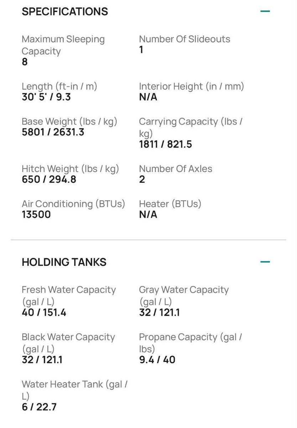Click Carrying Capacity value 1811 / 821.5
Image resolution: width=297 pixels, height=428 pixels.
pyautogui.click(x=165, y=144)
